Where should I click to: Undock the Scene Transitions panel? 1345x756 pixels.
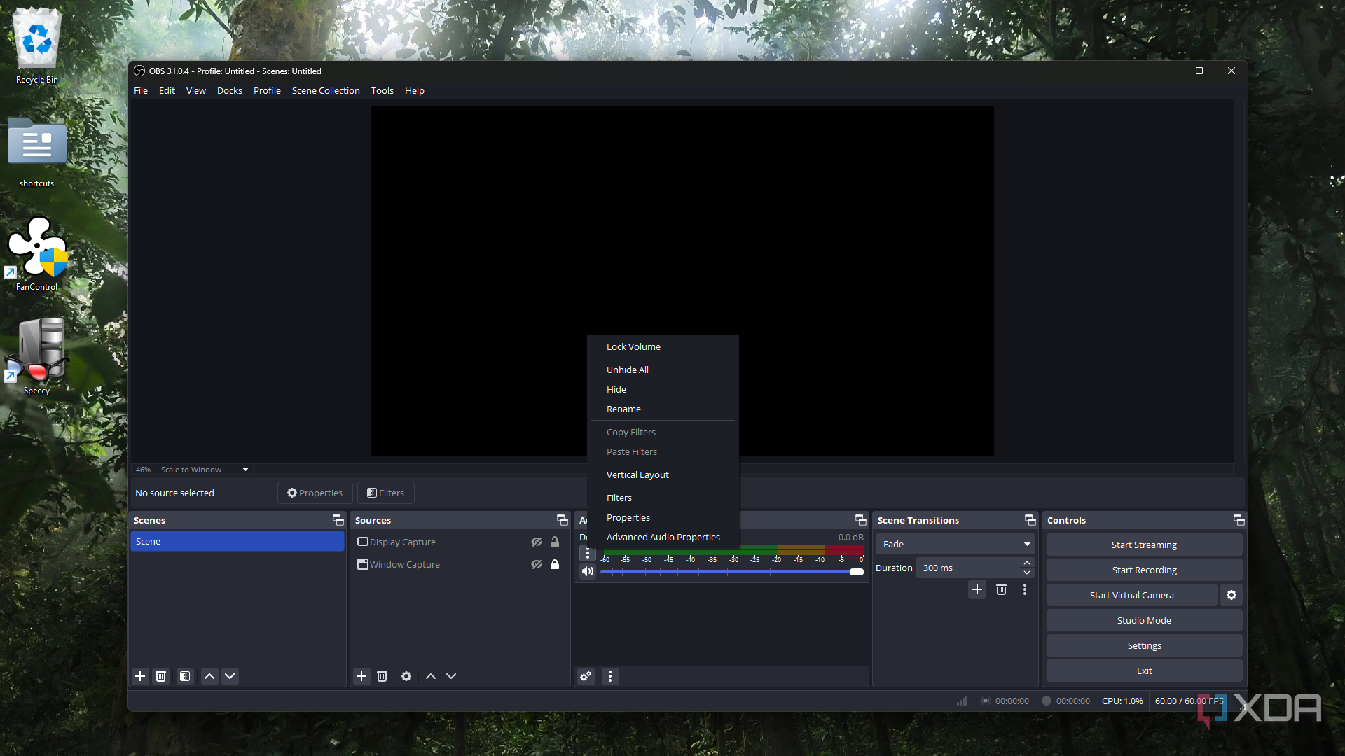coord(1030,520)
